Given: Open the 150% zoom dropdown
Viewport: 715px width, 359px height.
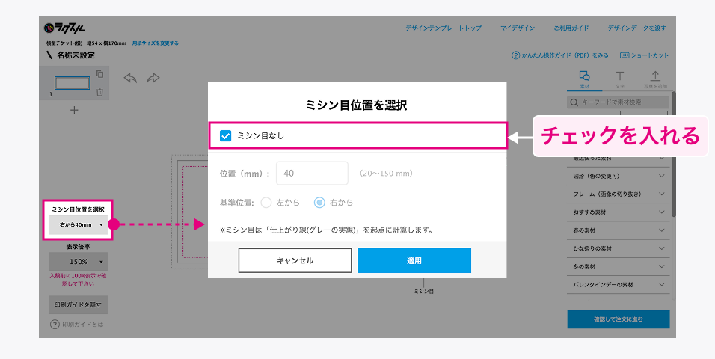Looking at the screenshot, I should pos(78,262).
